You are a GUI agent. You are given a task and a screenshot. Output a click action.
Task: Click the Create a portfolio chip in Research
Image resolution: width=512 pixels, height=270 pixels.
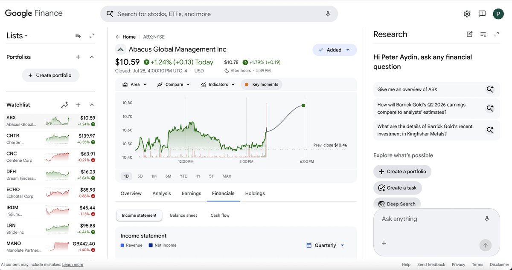coord(402,172)
